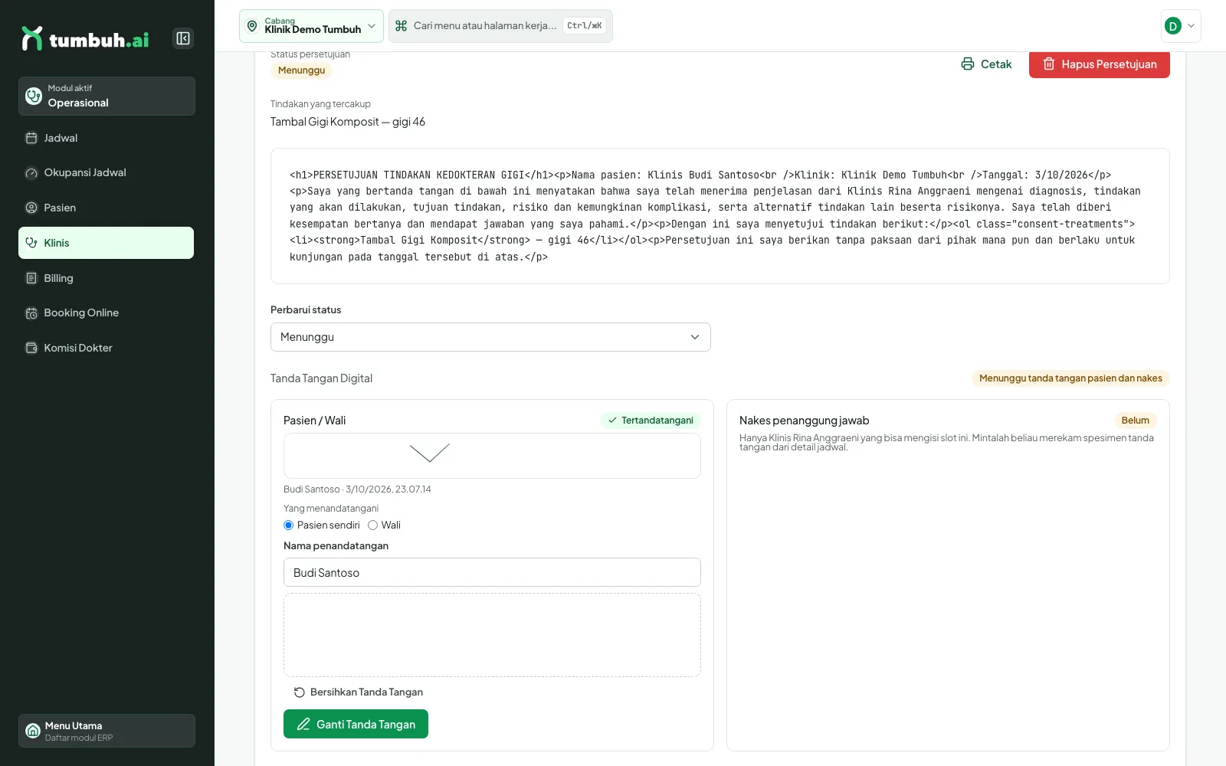Click the Cetak print button
The image size is (1226, 766).
(x=986, y=64)
